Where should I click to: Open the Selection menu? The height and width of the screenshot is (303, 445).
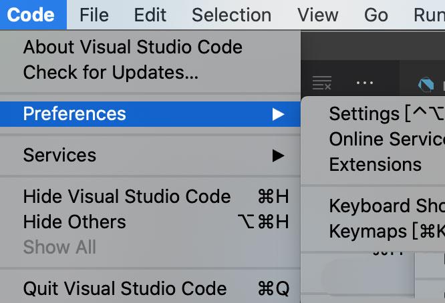[231, 15]
